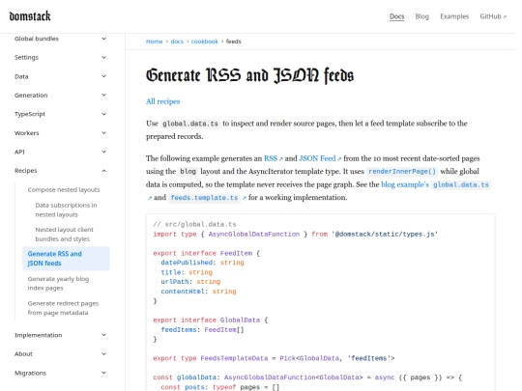Open the Docs navigation item
The image size is (522, 391).
397,16
